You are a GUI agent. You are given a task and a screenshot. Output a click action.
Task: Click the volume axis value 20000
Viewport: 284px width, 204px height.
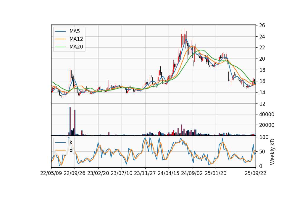267,125
